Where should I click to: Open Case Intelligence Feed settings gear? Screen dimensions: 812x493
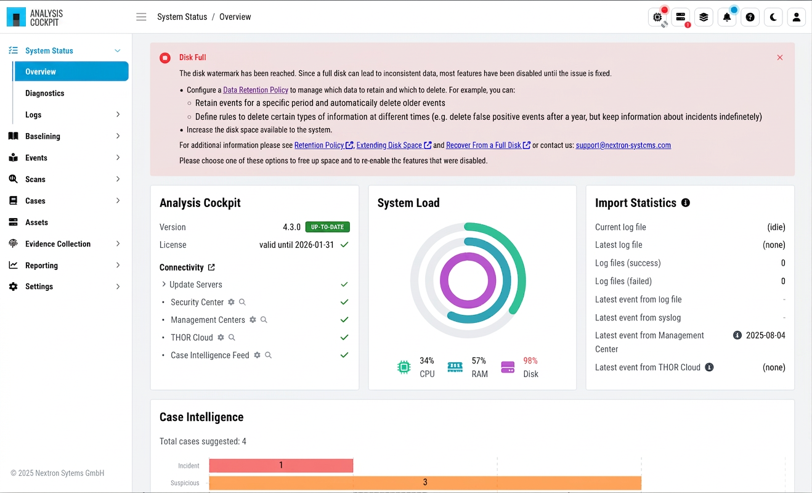click(x=258, y=355)
